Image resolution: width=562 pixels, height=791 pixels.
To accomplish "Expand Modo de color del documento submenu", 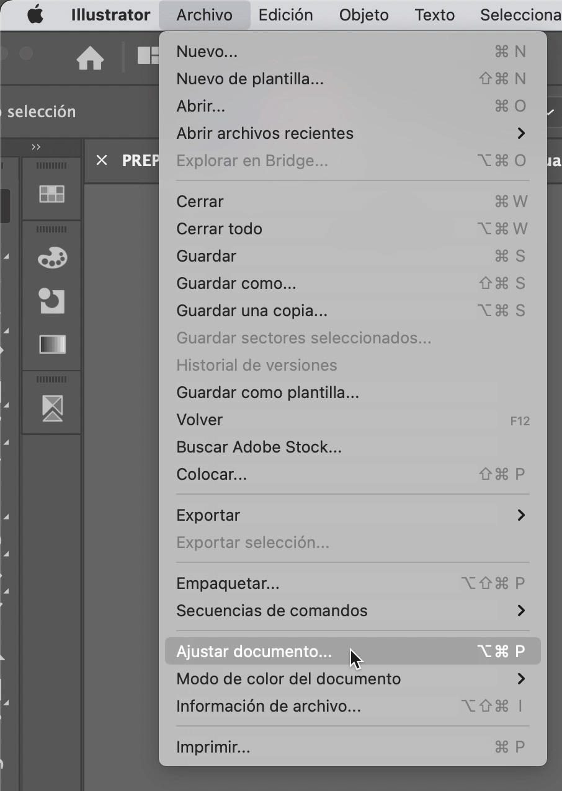I will pos(353,679).
